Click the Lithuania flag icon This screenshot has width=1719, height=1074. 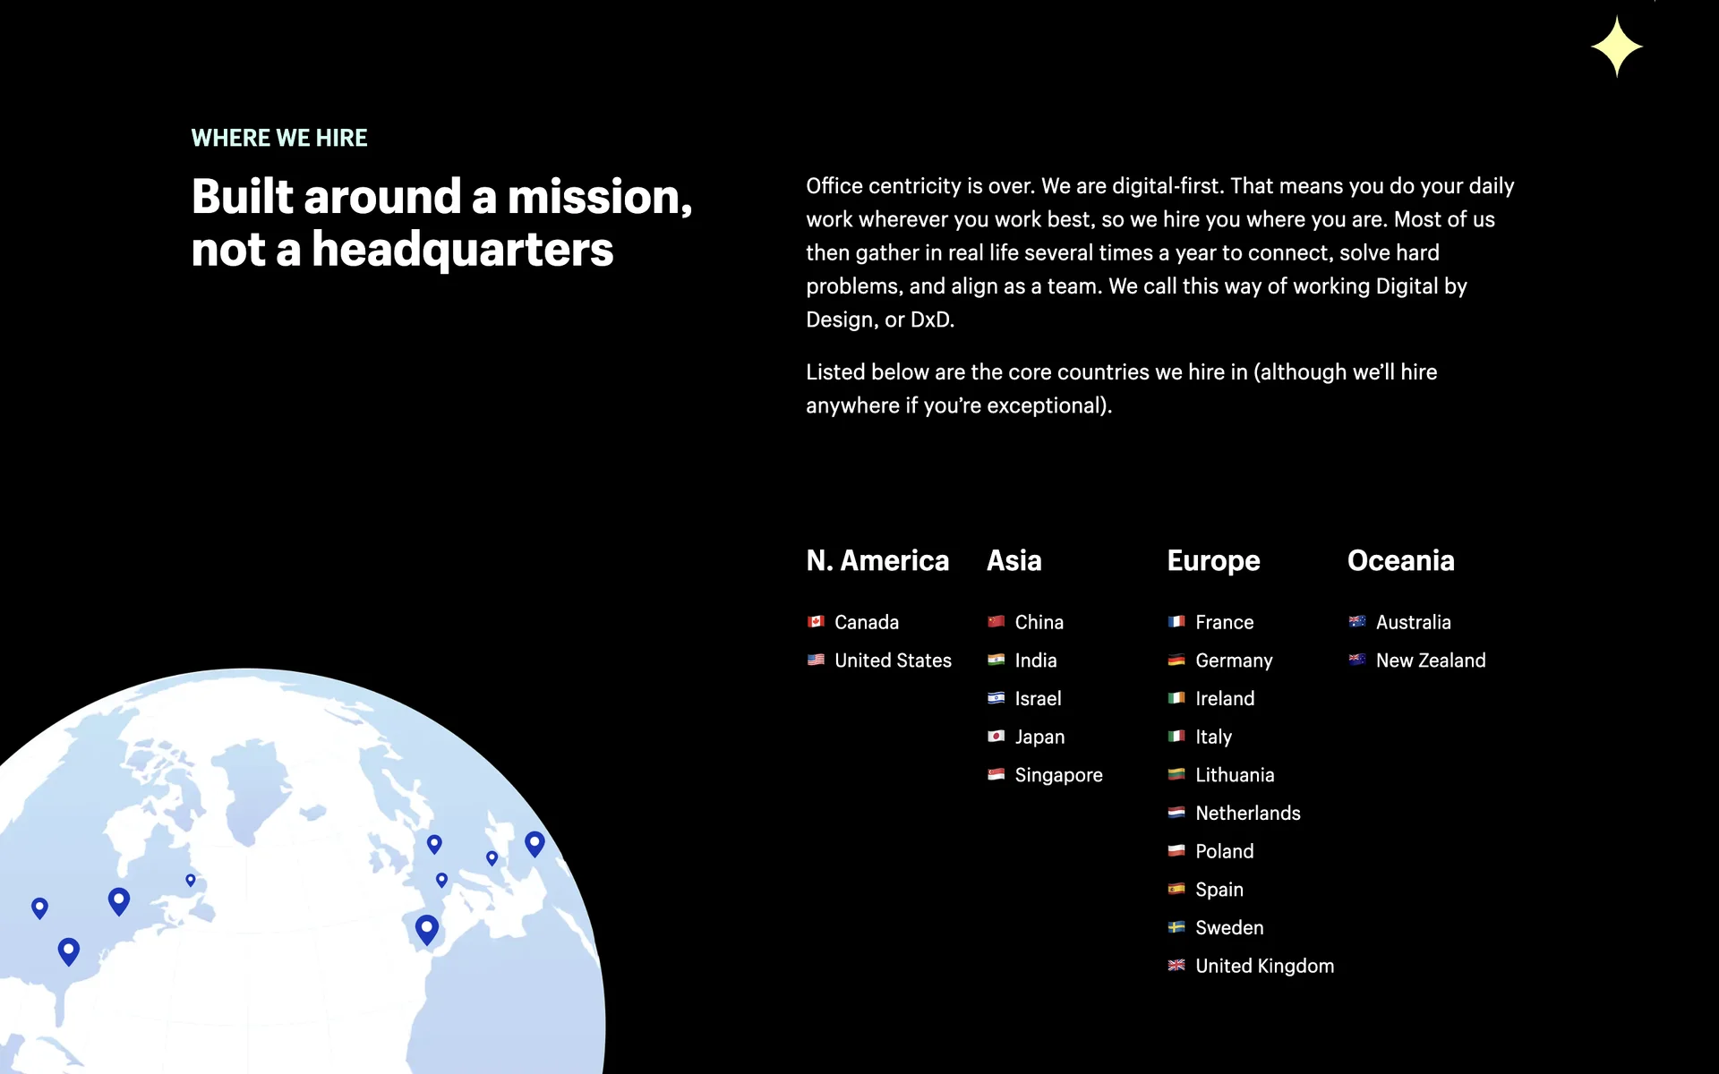tap(1176, 774)
